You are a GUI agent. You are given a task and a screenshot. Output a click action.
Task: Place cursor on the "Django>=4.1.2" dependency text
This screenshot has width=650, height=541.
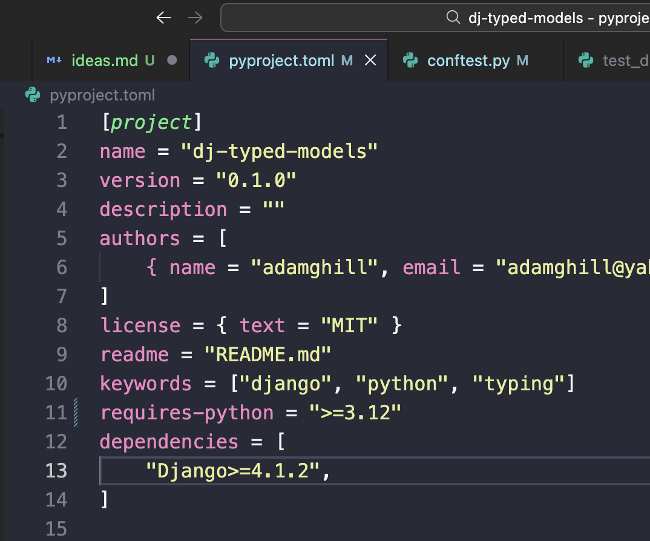point(233,471)
